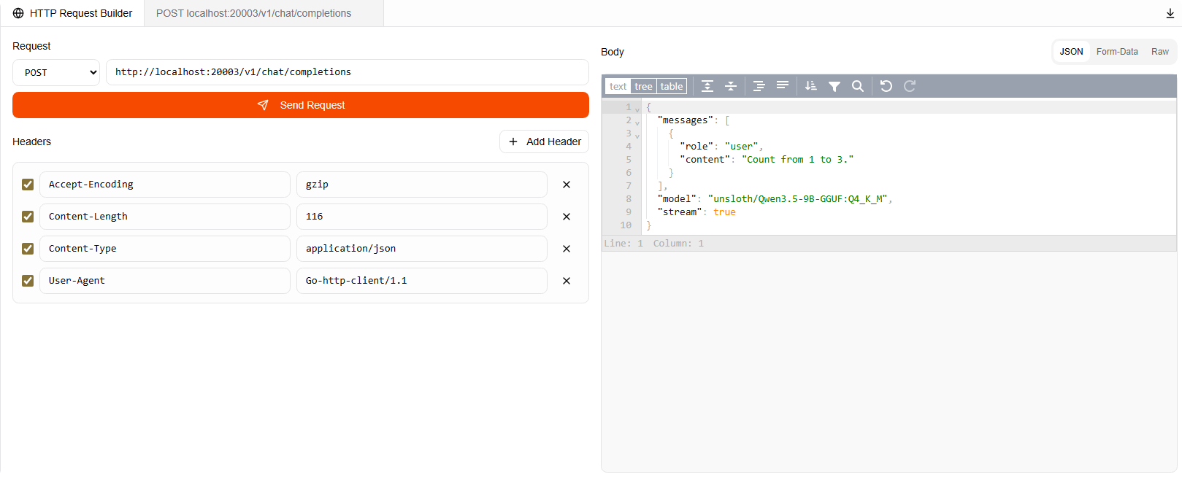
Task: Click the "unsloth/Qwen3.5-9B-GGUF:Q4_K_M" model value
Action: pyautogui.click(x=798, y=199)
